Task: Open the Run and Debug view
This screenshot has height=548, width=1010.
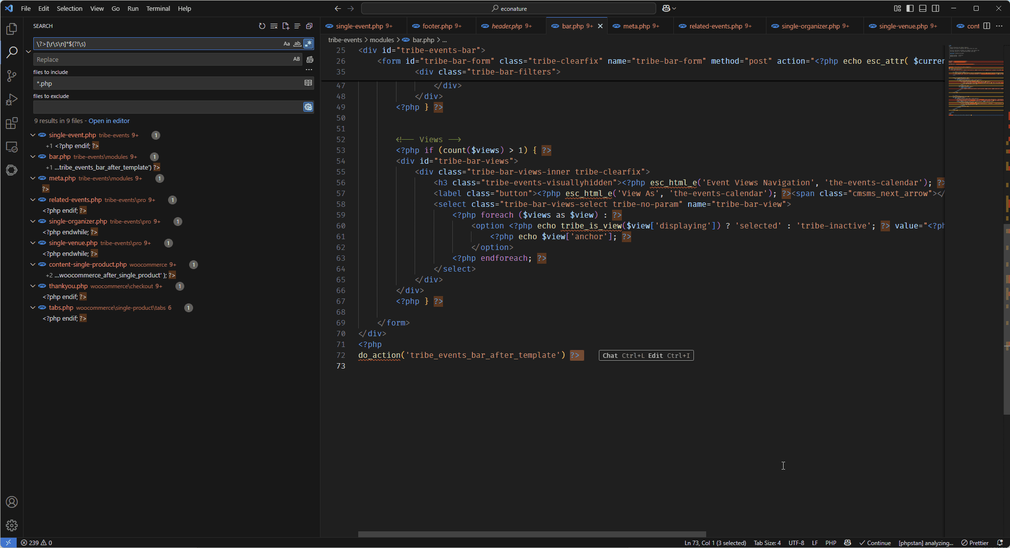Action: tap(12, 100)
